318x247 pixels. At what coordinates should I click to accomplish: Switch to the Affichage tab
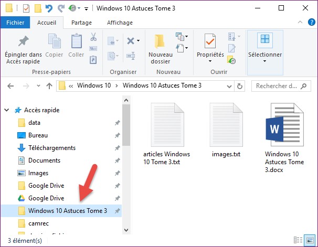coord(120,23)
